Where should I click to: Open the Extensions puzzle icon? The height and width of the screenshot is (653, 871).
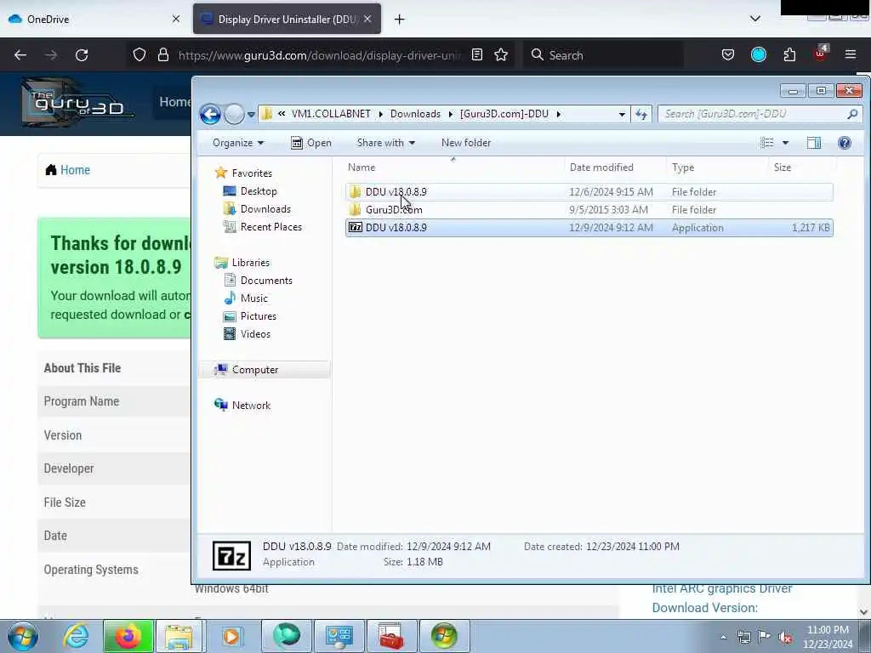tap(789, 54)
